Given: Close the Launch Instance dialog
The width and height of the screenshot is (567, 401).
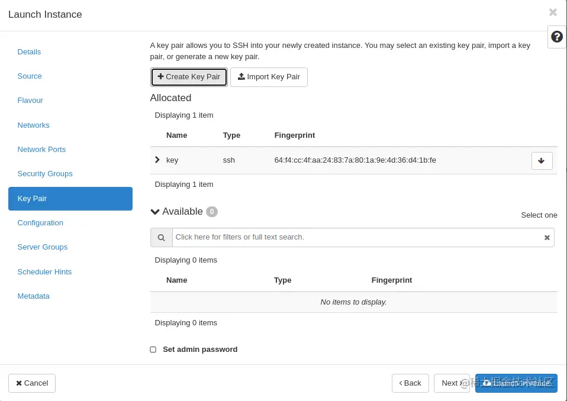Looking at the screenshot, I should point(553,12).
